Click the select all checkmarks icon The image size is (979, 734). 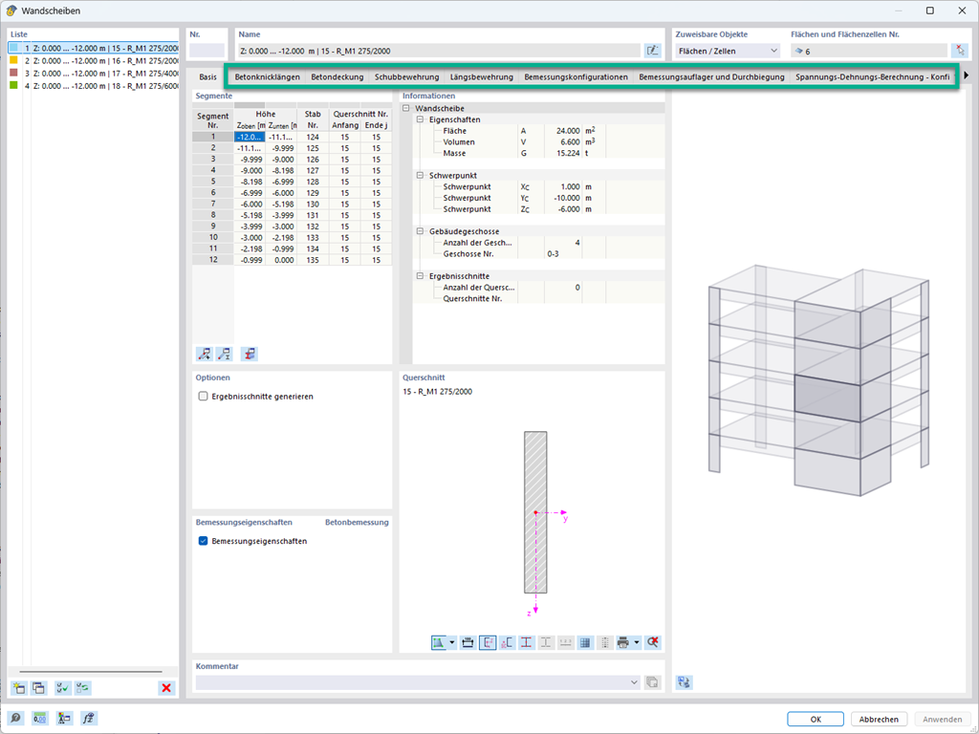click(62, 688)
